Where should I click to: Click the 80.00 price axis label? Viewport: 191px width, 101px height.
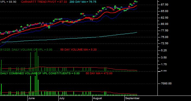pos(165,24)
